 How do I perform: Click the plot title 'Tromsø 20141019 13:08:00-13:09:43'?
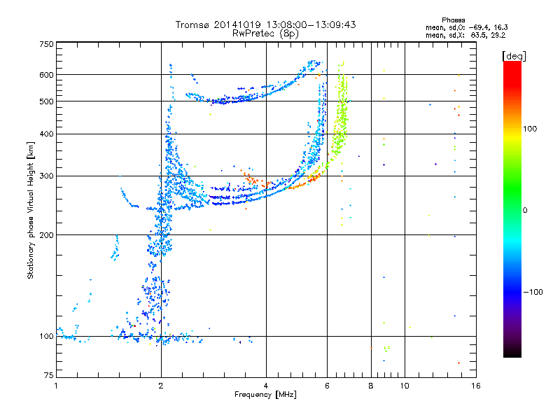coord(265,24)
